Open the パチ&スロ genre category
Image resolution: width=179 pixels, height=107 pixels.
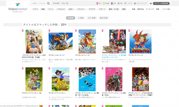click(x=61, y=9)
